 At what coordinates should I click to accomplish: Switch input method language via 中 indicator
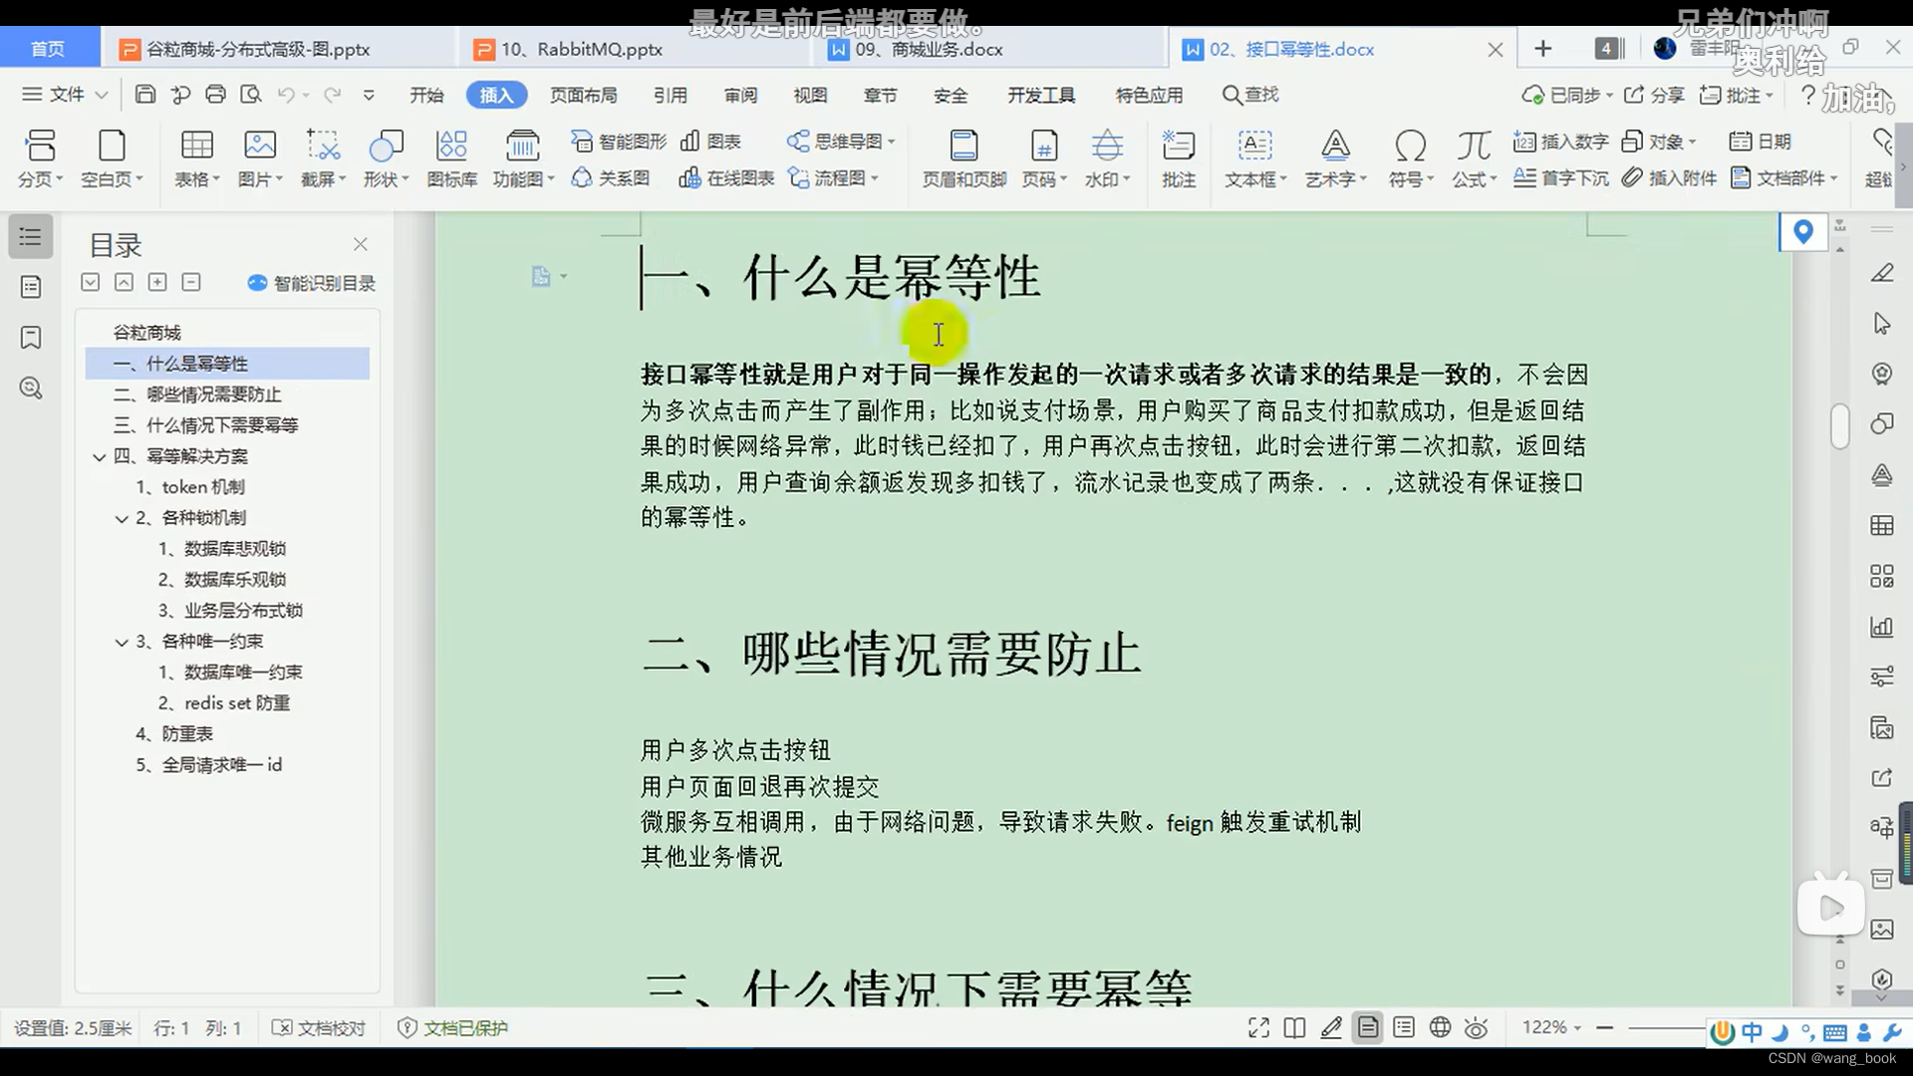[x=1751, y=1032]
